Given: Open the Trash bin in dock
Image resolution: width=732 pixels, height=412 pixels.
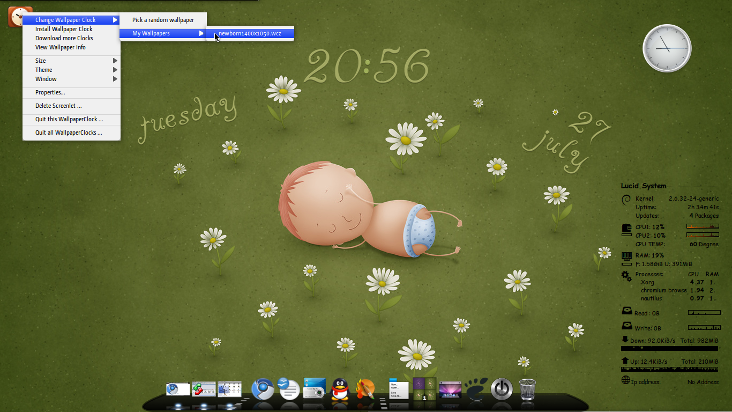Looking at the screenshot, I should [x=527, y=389].
